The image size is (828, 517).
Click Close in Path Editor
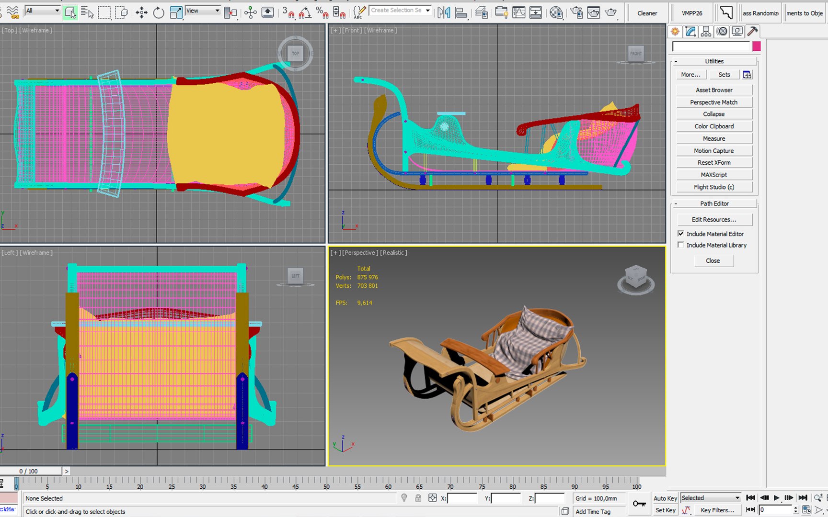[713, 261]
